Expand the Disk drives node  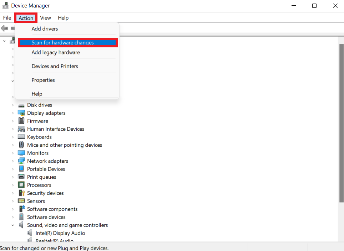pyautogui.click(x=13, y=105)
